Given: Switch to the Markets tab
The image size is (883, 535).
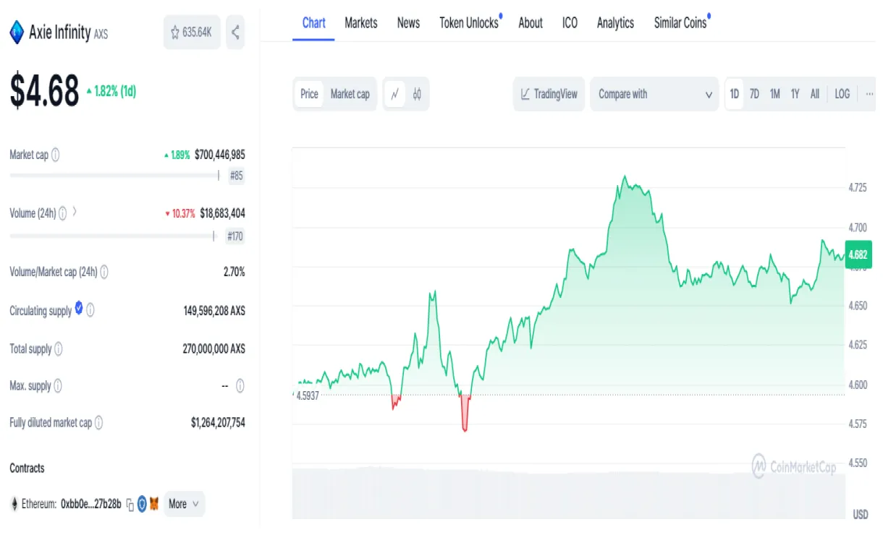Looking at the screenshot, I should (360, 22).
